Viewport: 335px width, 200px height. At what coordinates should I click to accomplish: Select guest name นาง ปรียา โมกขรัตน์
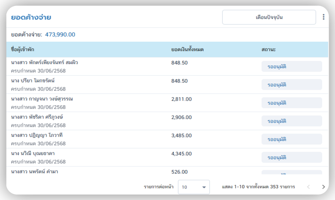point(33,81)
